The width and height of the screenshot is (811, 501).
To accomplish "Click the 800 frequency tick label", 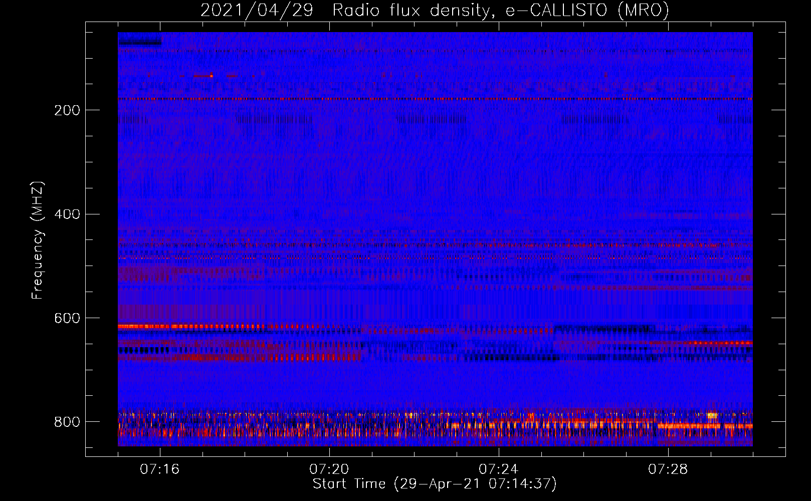I will (67, 422).
